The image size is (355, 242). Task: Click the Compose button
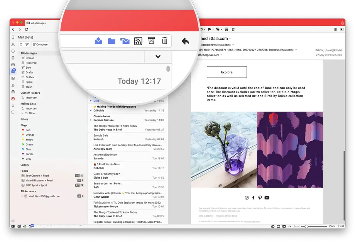(x=40, y=44)
